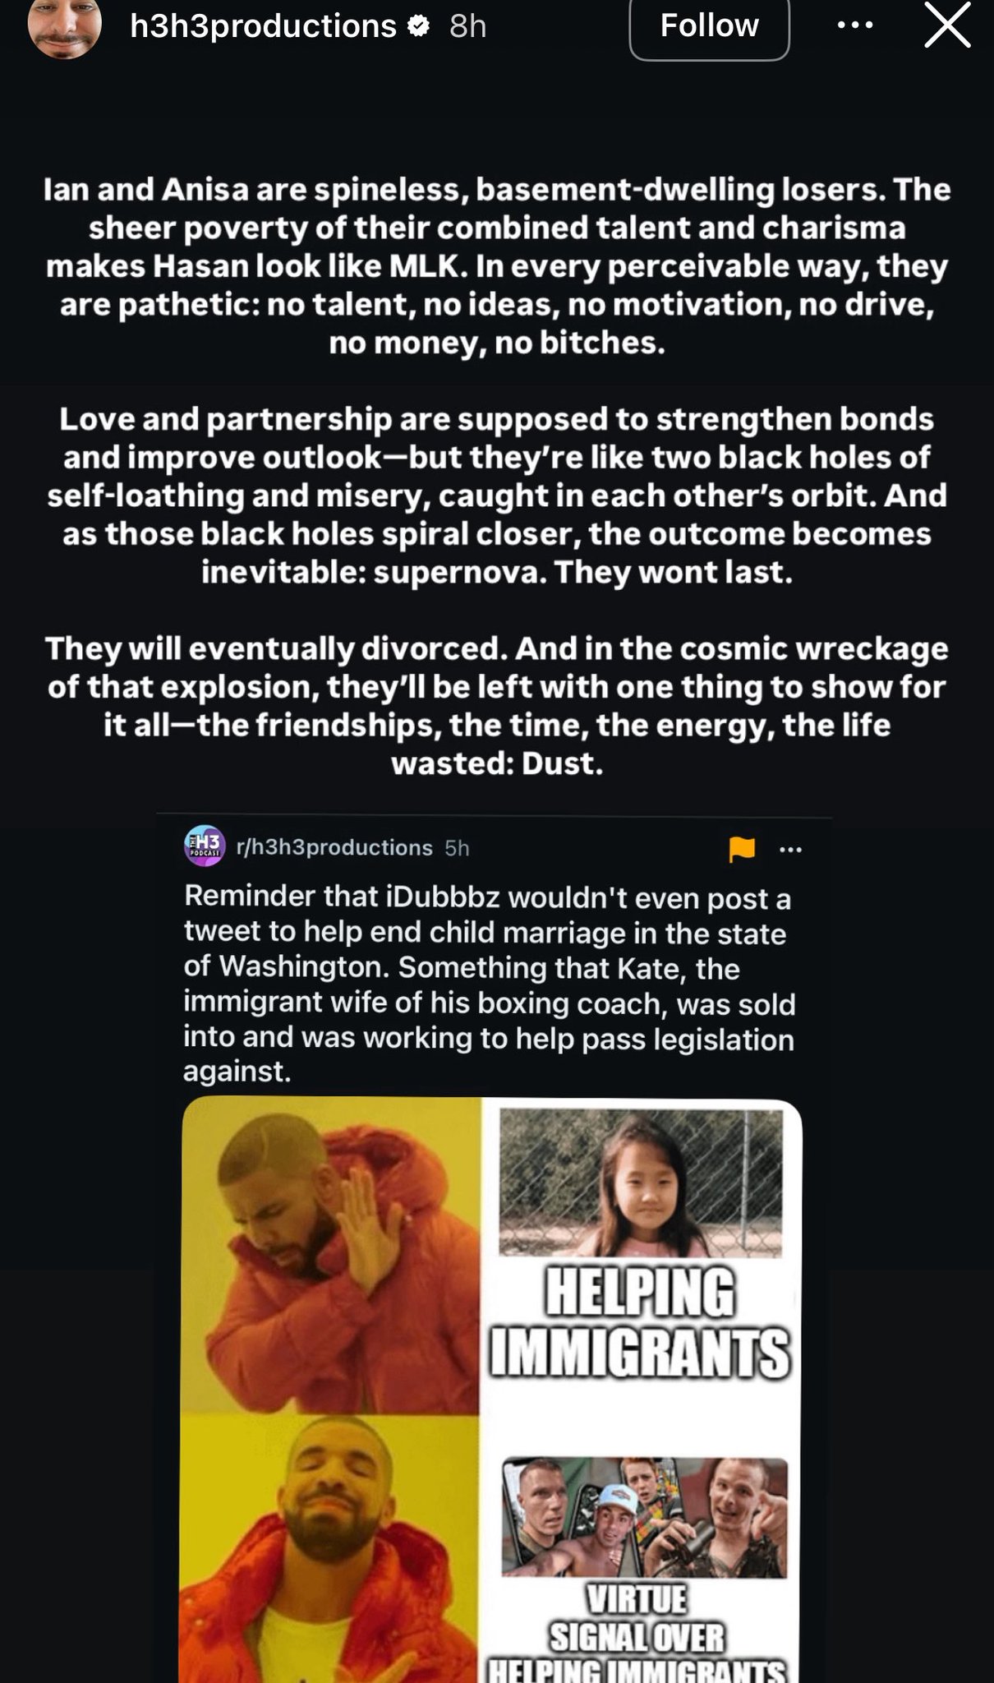Click the yellow flag icon on the Reddit post
The width and height of the screenshot is (994, 1683).
click(742, 849)
